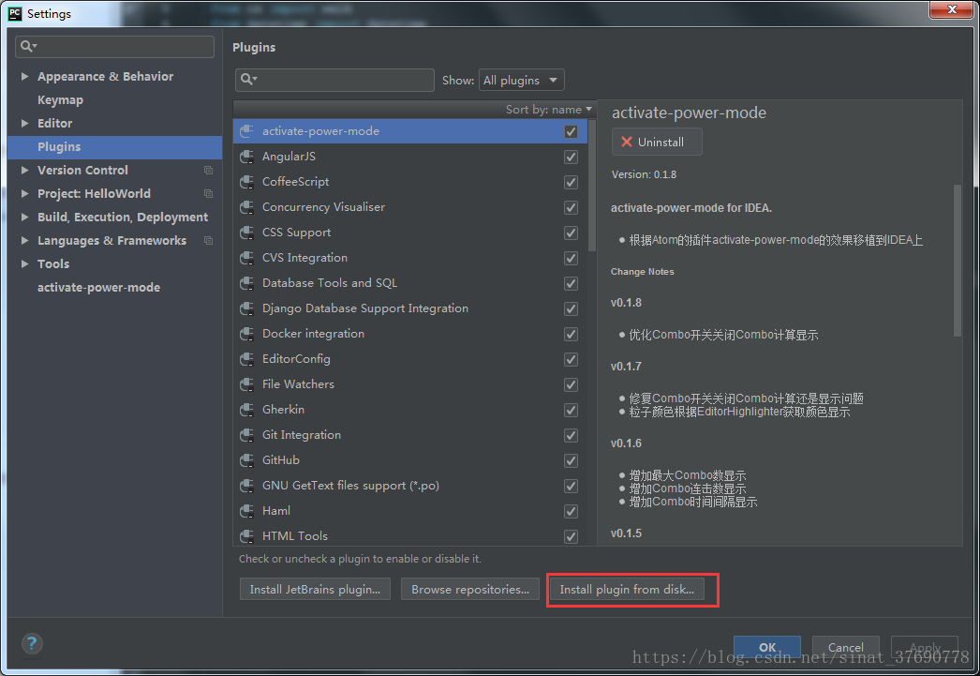The height and width of the screenshot is (676, 980).
Task: Expand Languages & Frameworks node
Action: [24, 241]
